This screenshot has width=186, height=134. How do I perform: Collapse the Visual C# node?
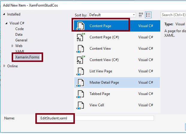click(7, 23)
